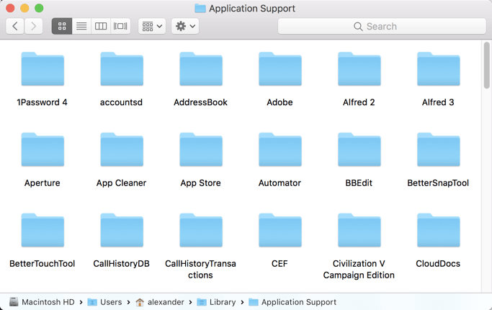
Task: Select the BetterSnapTool folder icon
Action: click(x=439, y=149)
